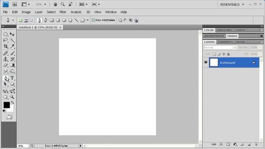
Task: Select the Magic Wand tool
Action: tap(12, 40)
